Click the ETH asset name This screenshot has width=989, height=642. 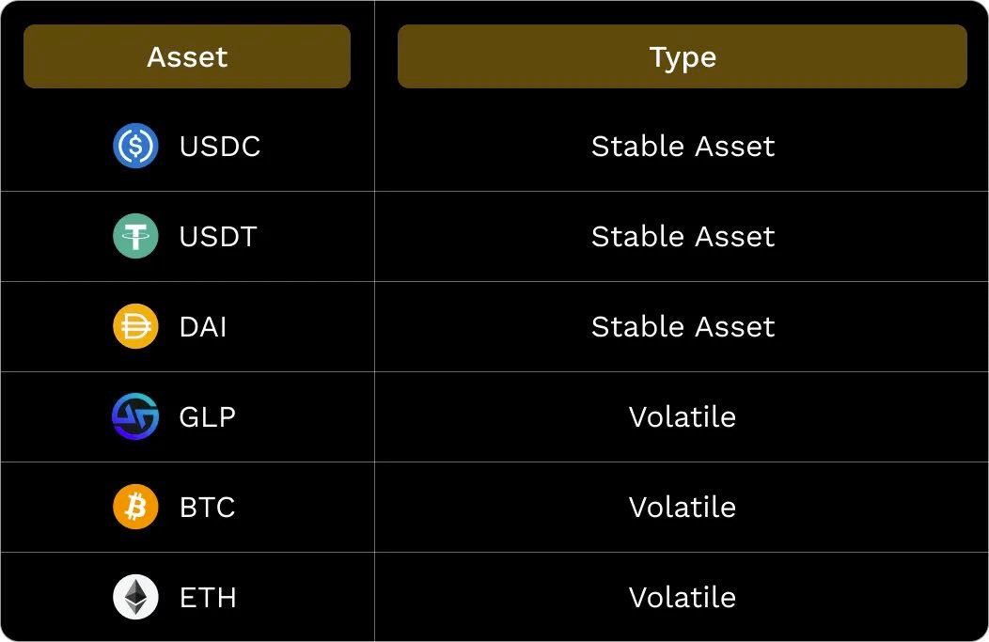[x=208, y=597]
